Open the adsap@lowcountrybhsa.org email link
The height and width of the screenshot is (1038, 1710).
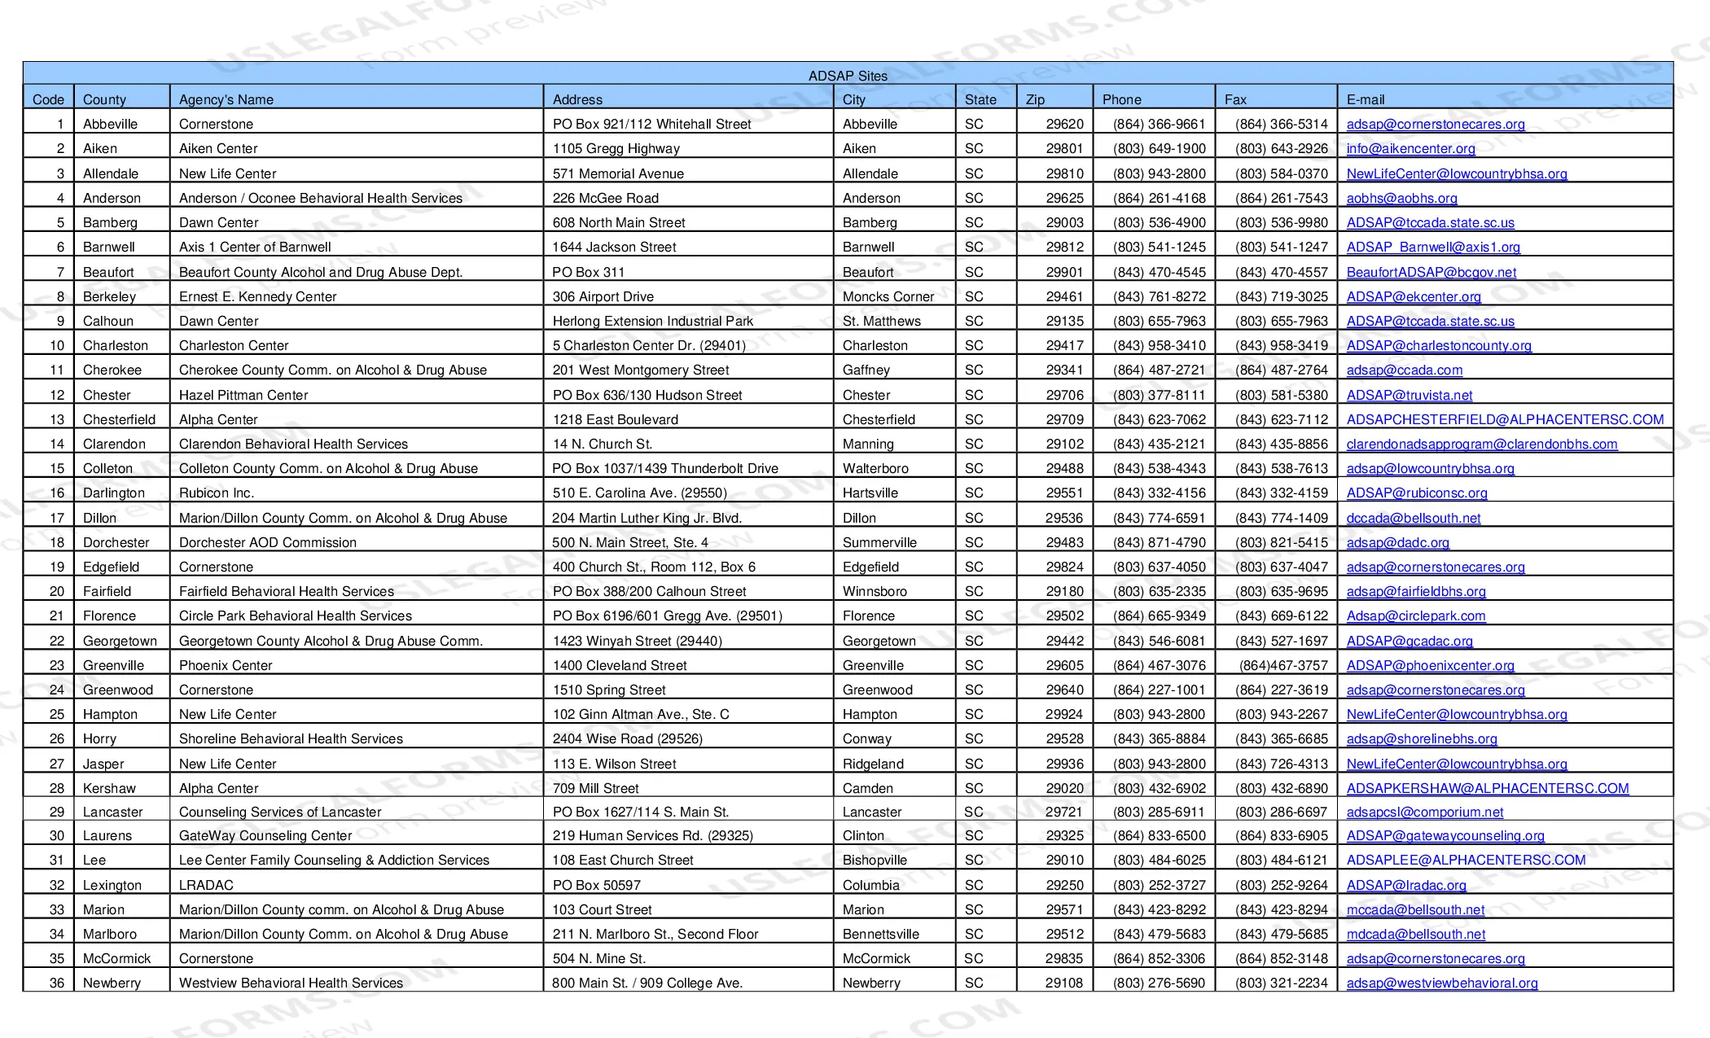(1431, 468)
